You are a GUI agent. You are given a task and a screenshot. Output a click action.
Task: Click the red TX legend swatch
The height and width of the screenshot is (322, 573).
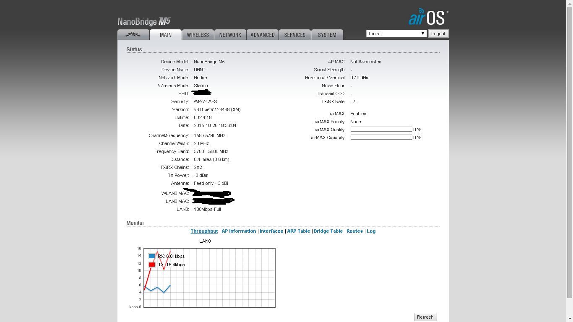[x=152, y=265]
